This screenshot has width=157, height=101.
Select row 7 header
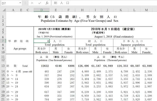pos(3,41)
